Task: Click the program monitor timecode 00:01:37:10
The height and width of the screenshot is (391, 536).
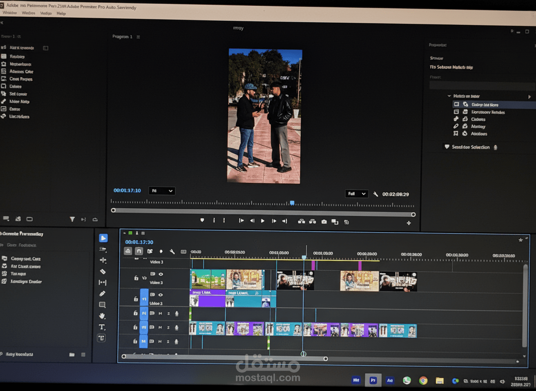Action: 127,191
